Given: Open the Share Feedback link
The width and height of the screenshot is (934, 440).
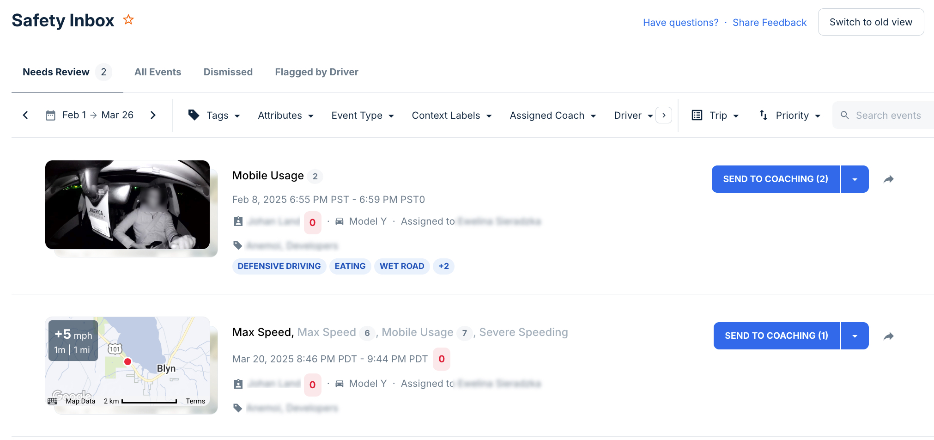Looking at the screenshot, I should tap(769, 23).
